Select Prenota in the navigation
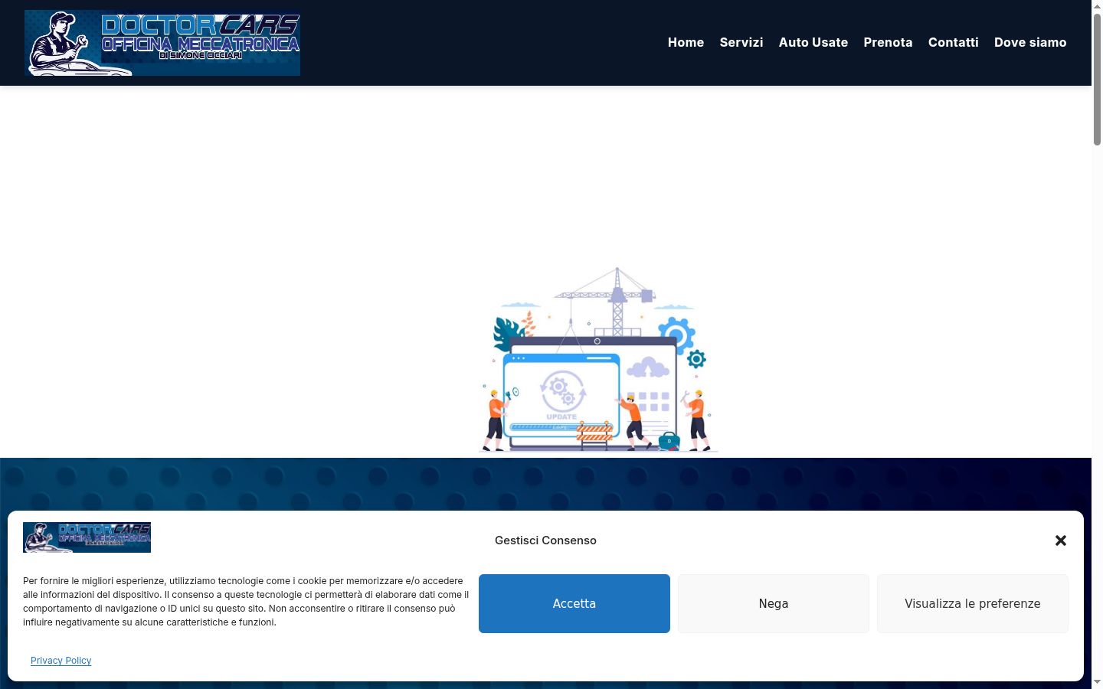The height and width of the screenshot is (689, 1103). coord(888,43)
